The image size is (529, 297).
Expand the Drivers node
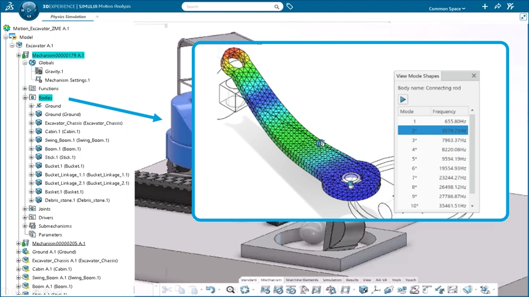[x=25, y=218]
